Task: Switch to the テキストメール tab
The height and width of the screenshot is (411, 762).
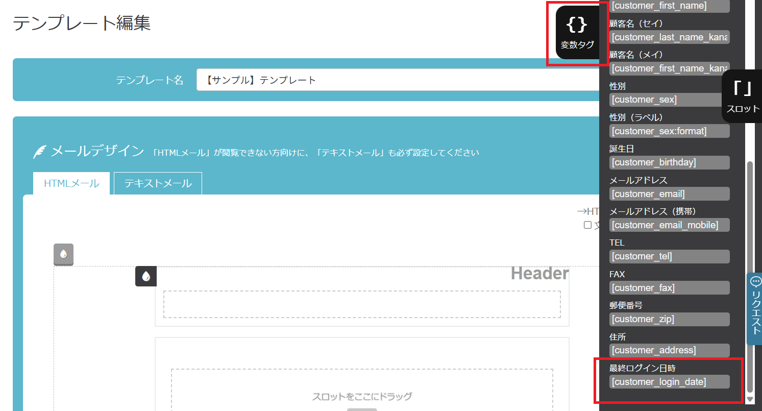Action: pos(158,183)
